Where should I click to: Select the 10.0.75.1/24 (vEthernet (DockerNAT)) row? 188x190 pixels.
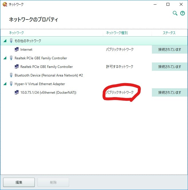point(94,93)
